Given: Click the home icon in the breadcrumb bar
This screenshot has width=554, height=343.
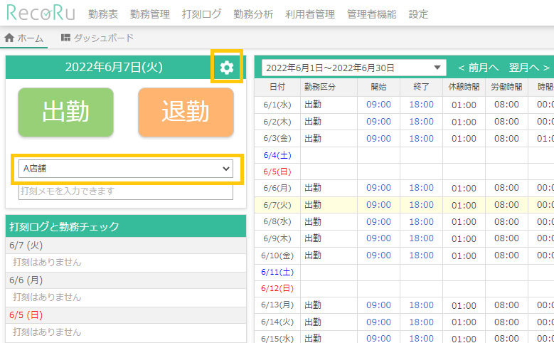Looking at the screenshot, I should click(x=9, y=38).
